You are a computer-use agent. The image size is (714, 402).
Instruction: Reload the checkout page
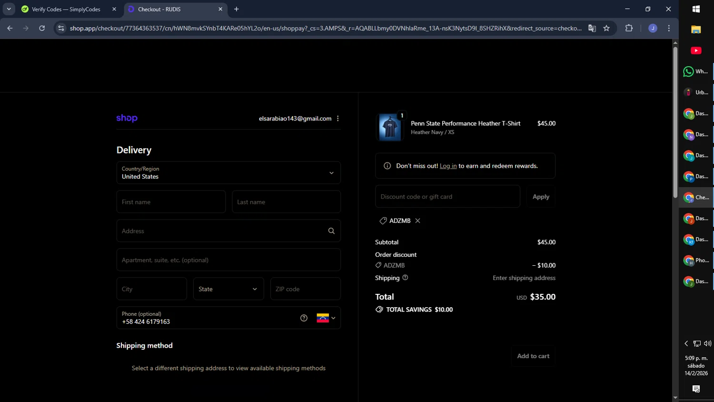(x=42, y=29)
